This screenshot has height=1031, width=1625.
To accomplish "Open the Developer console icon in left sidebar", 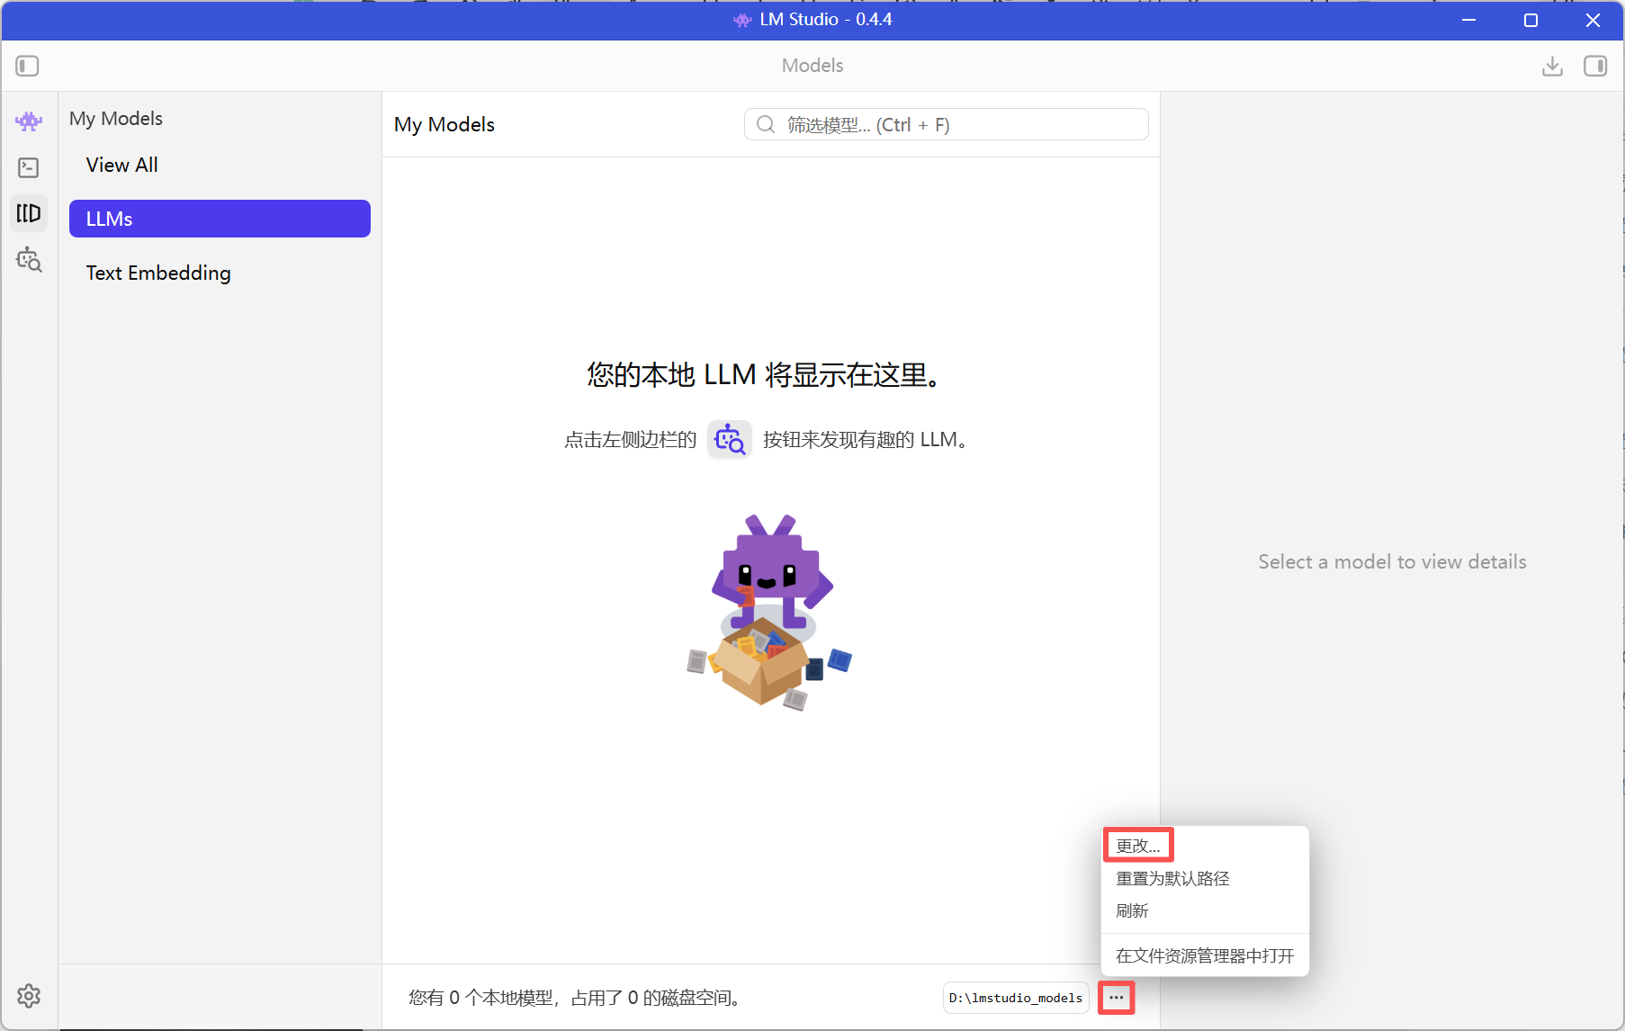I will click(x=28, y=167).
